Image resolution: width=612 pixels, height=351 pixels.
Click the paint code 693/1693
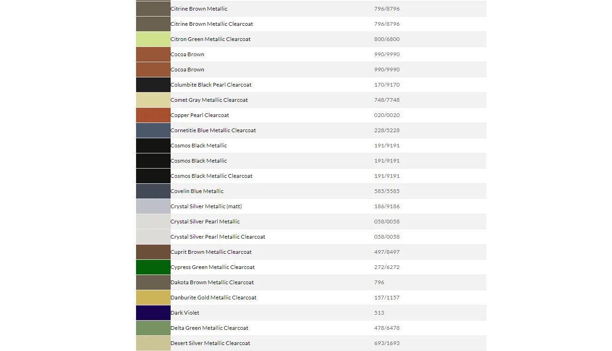(x=387, y=343)
